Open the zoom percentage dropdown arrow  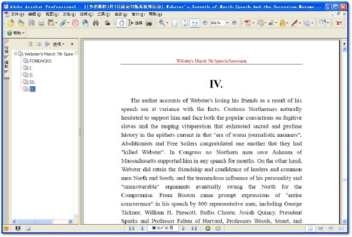[x=228, y=23]
